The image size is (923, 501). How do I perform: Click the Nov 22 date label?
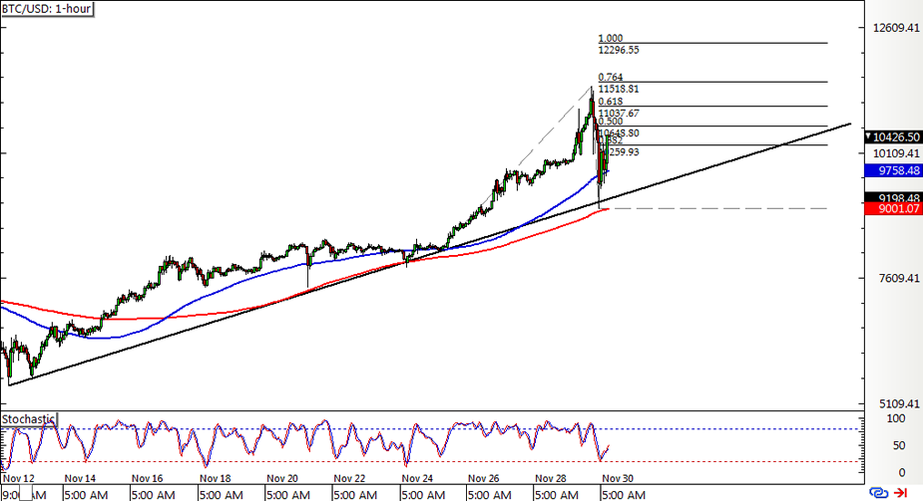349,478
